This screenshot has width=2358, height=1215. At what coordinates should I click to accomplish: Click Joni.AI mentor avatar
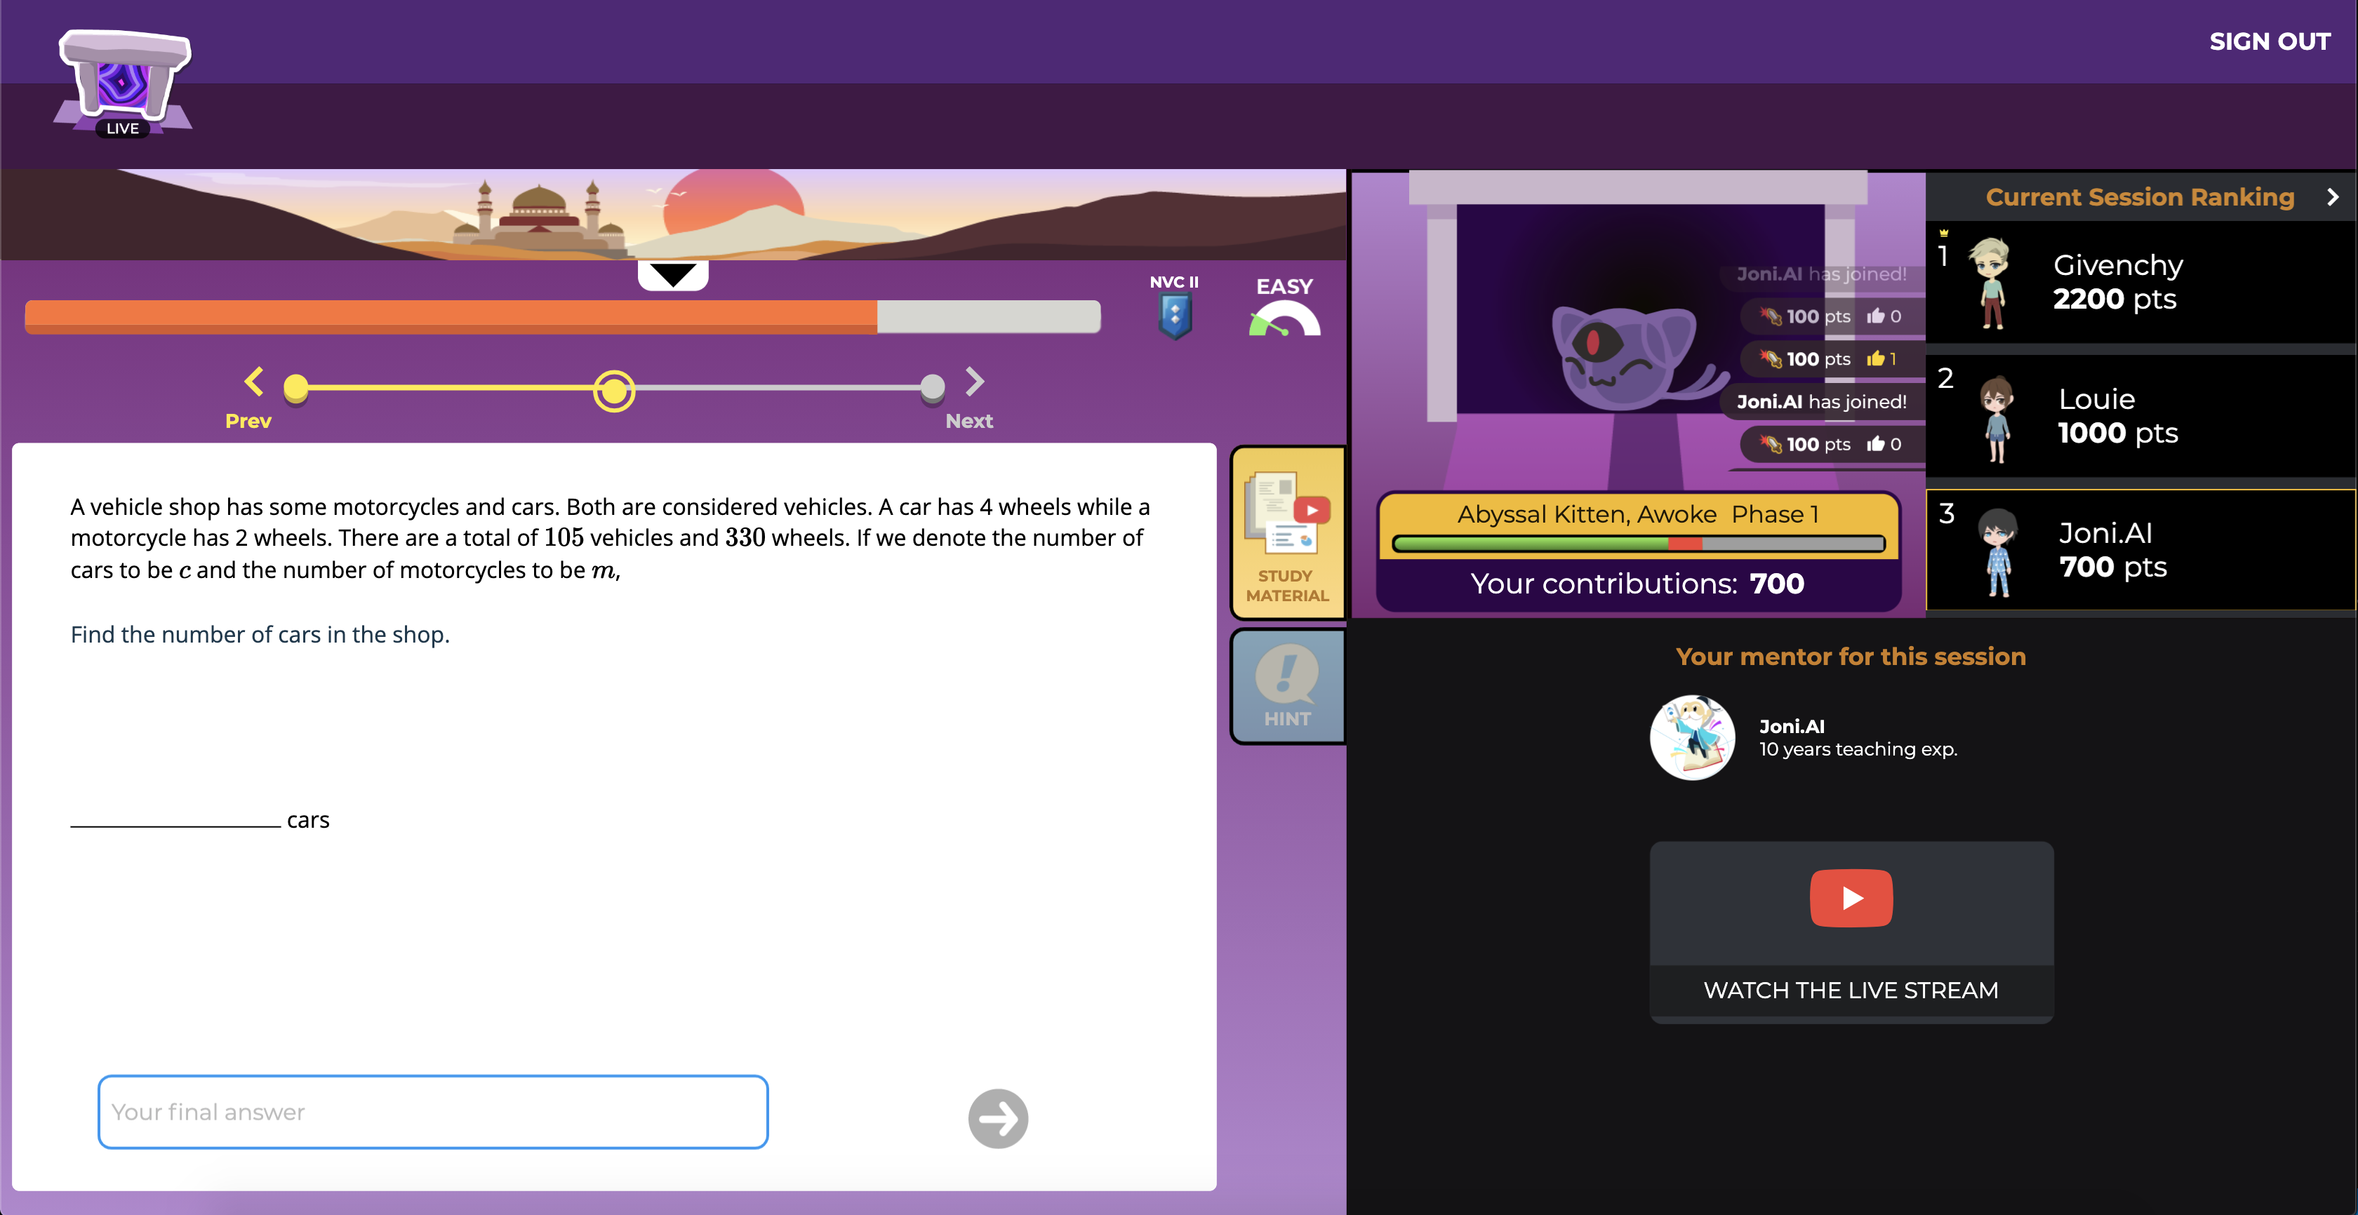[x=1691, y=737]
